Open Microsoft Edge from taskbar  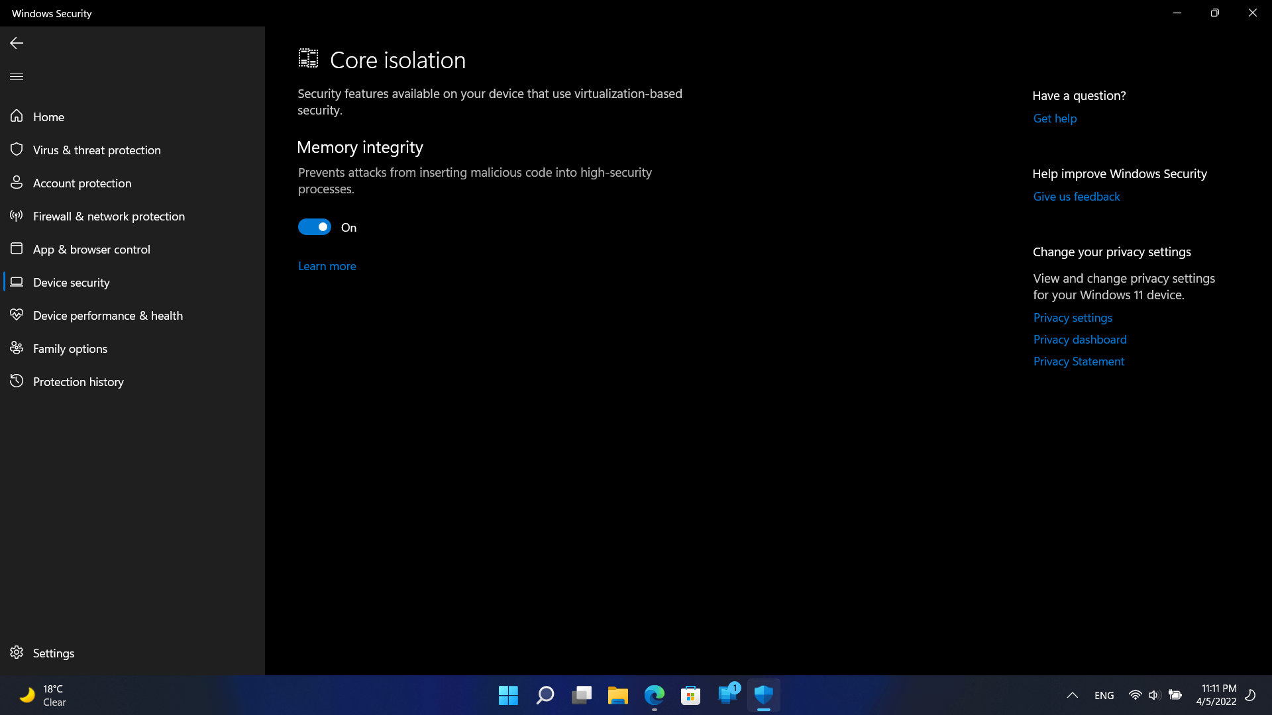pos(654,695)
